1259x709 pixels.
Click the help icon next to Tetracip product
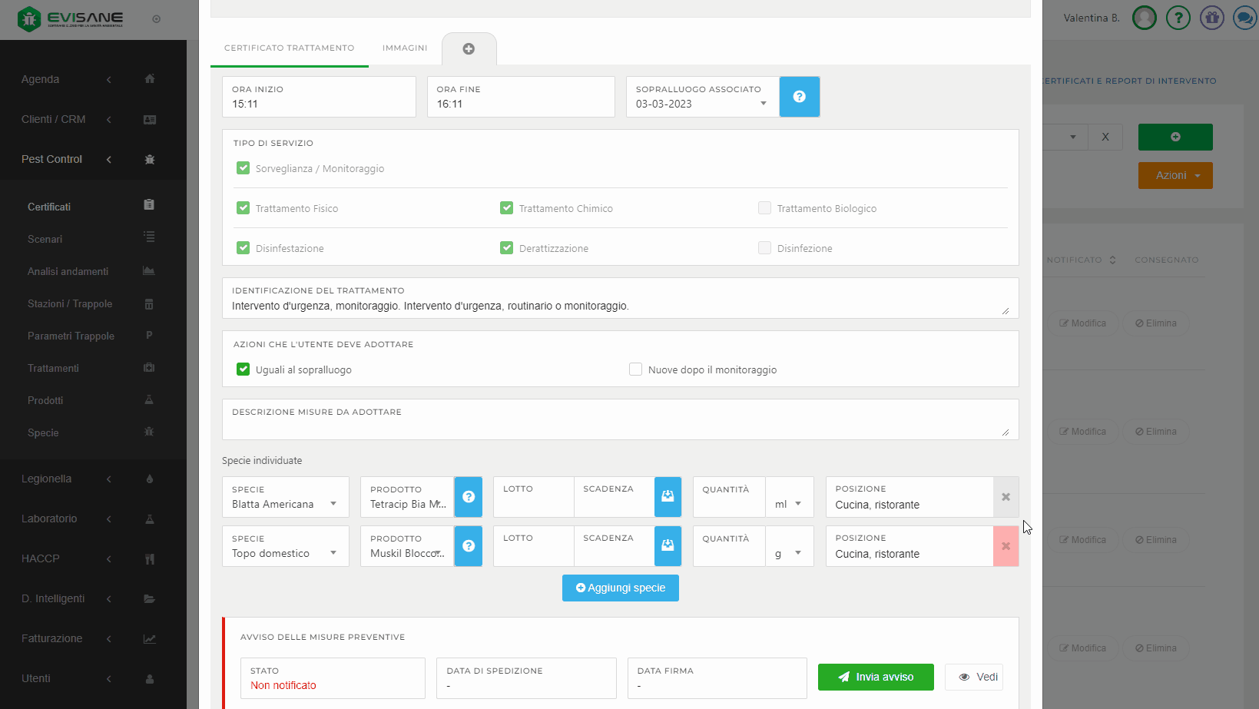point(469,497)
